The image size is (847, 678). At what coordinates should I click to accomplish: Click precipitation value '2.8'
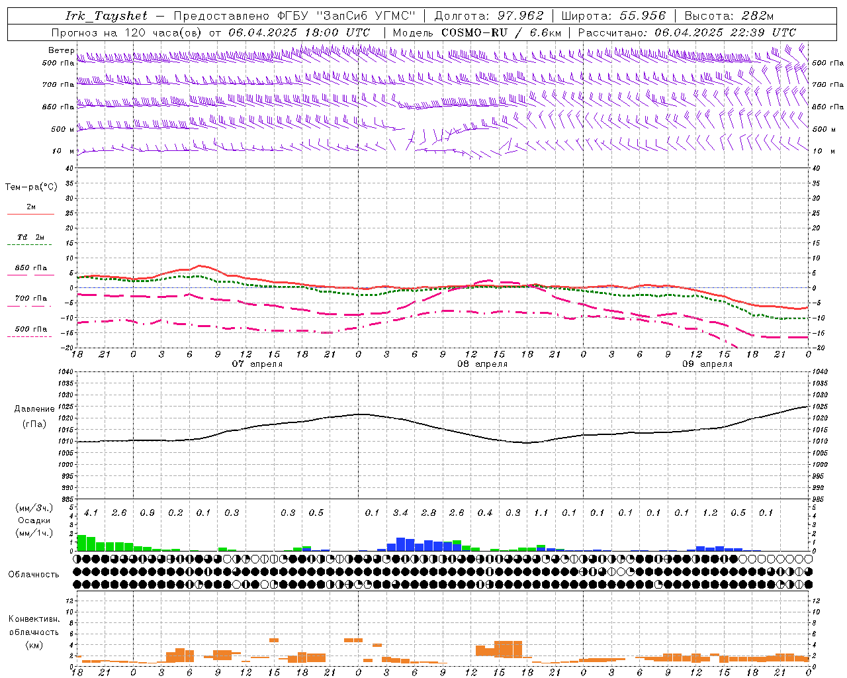pos(429,513)
